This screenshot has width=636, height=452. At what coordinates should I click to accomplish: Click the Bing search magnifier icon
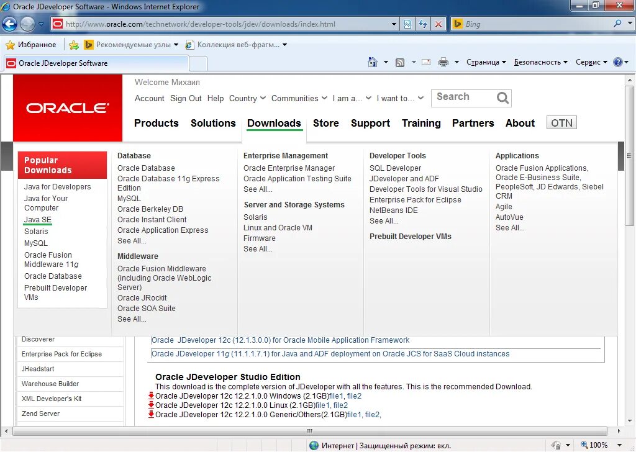(x=617, y=24)
